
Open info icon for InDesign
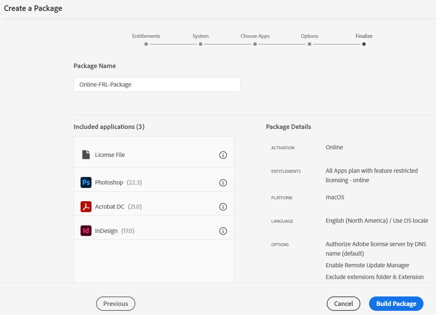coord(223,231)
